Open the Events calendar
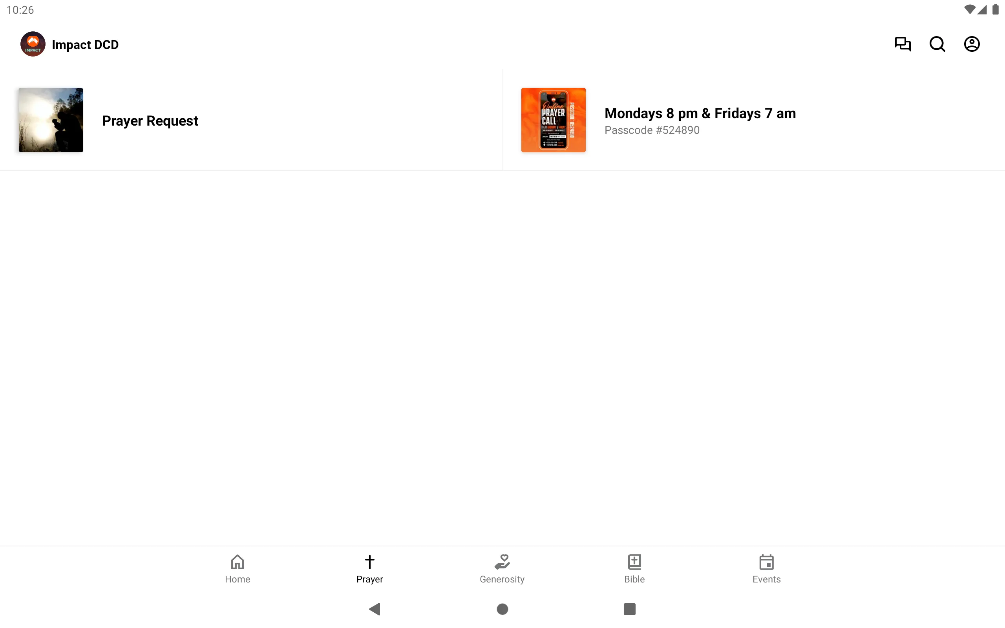This screenshot has height=628, width=1005. 766,568
